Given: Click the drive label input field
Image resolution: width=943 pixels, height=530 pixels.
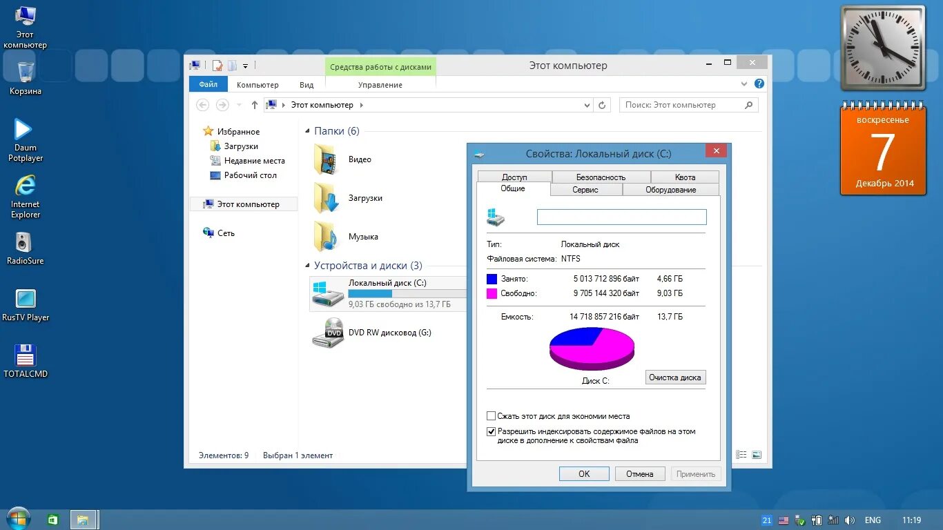Looking at the screenshot, I should coord(621,217).
